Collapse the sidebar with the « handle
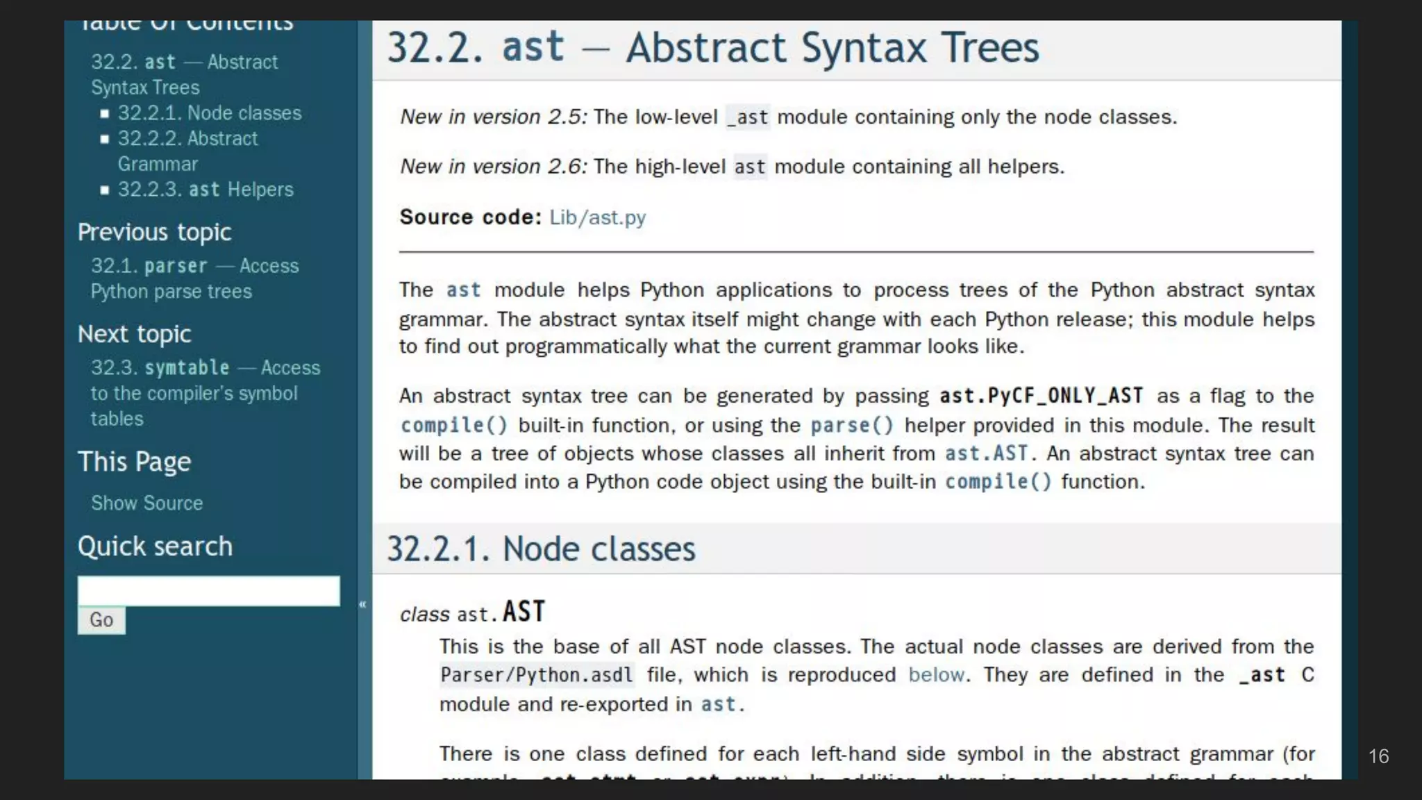The image size is (1422, 800). [362, 604]
